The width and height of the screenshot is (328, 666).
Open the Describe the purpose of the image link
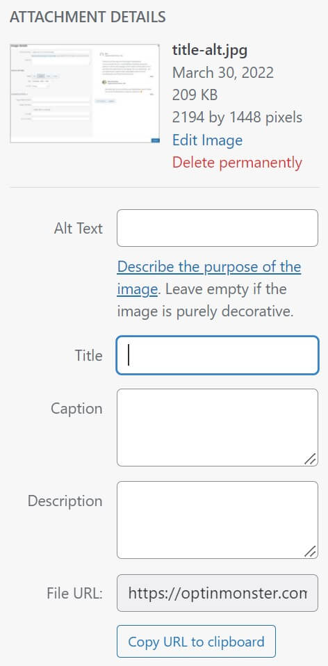(208, 278)
